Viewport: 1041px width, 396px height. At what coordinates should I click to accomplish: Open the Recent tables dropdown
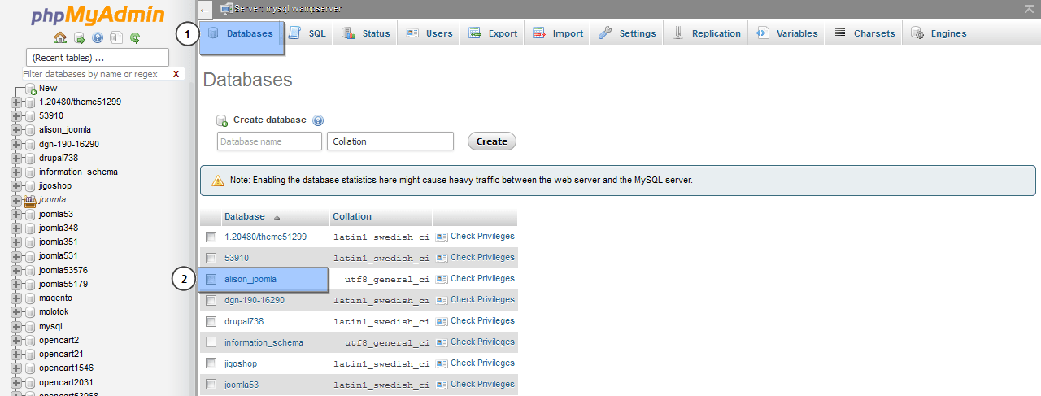pos(98,58)
